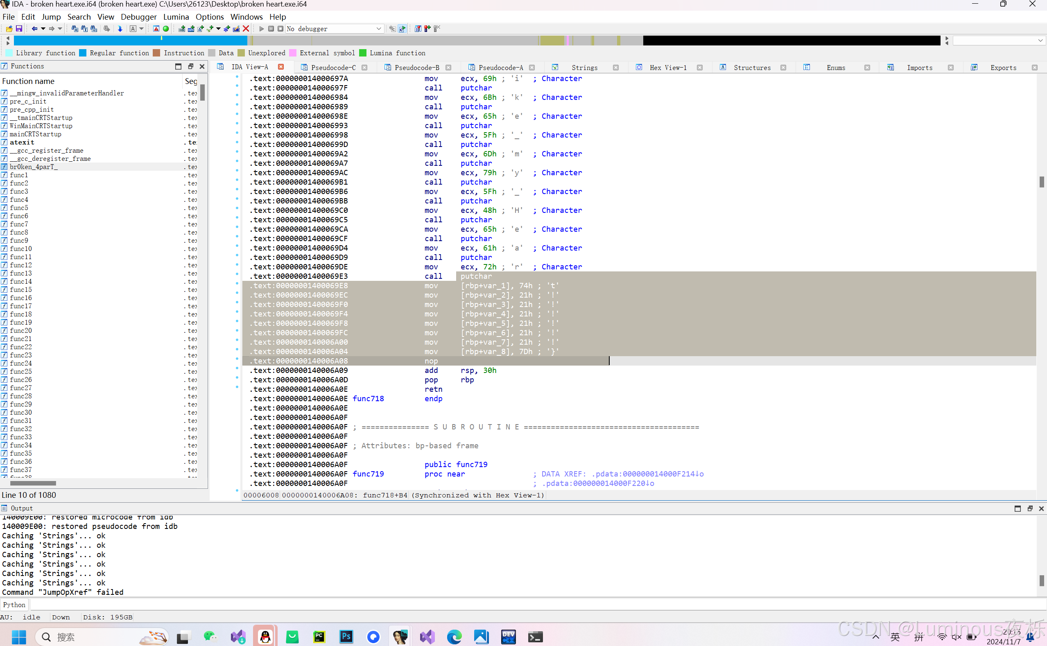The width and height of the screenshot is (1047, 646).
Task: Click the Jump back arrow icon
Action: [x=34, y=29]
